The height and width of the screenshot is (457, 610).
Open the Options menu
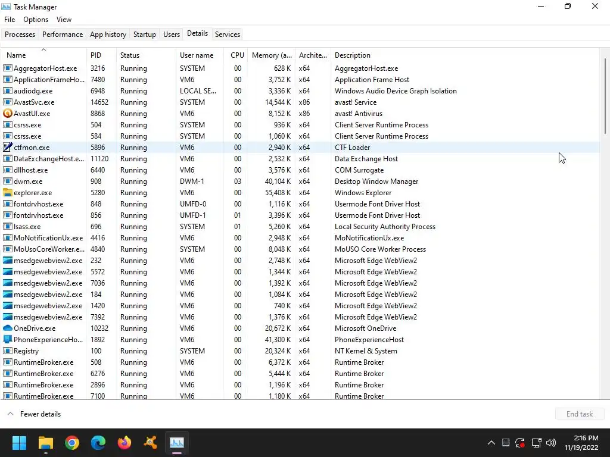coord(36,20)
